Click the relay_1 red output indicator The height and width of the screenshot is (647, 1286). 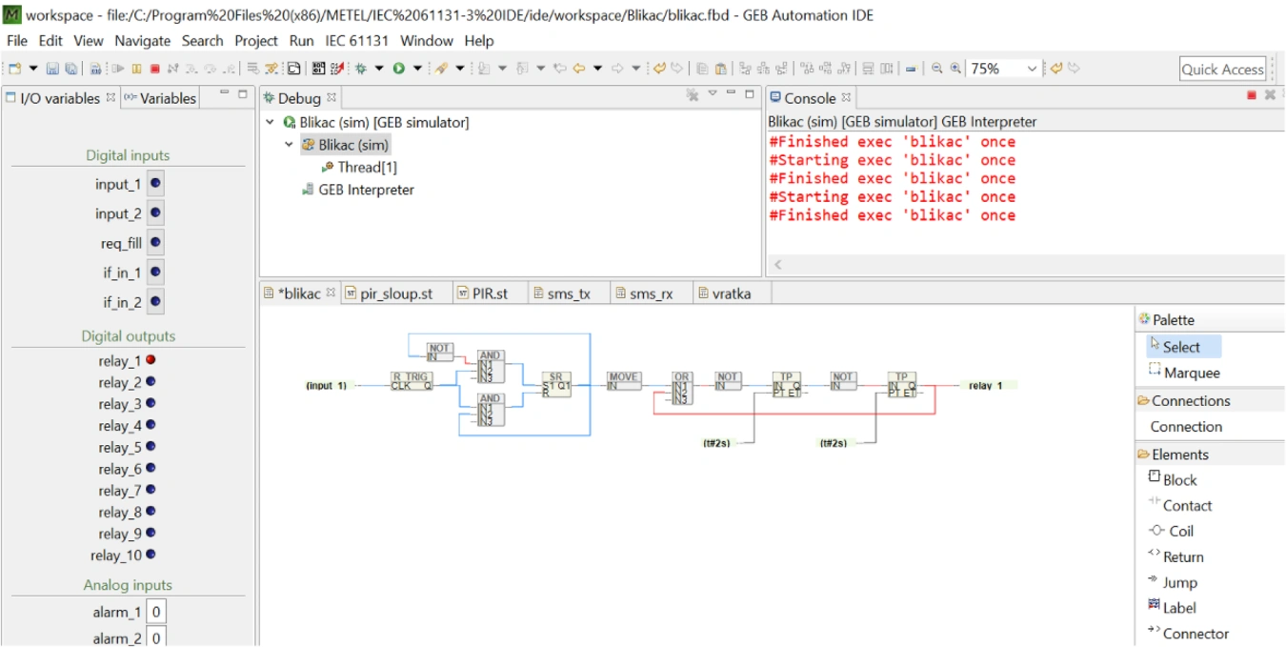tap(151, 360)
